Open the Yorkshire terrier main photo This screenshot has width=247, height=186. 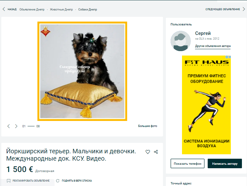pos(82,71)
